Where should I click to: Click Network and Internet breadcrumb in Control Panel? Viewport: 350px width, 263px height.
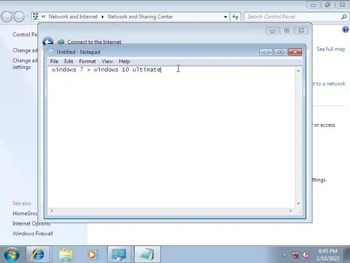click(73, 17)
